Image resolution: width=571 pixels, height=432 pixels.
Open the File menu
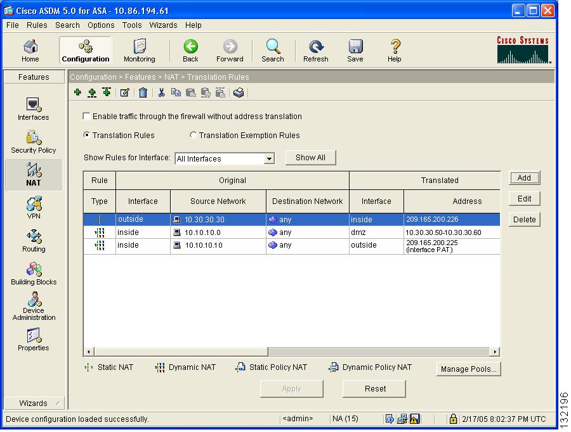pos(13,25)
